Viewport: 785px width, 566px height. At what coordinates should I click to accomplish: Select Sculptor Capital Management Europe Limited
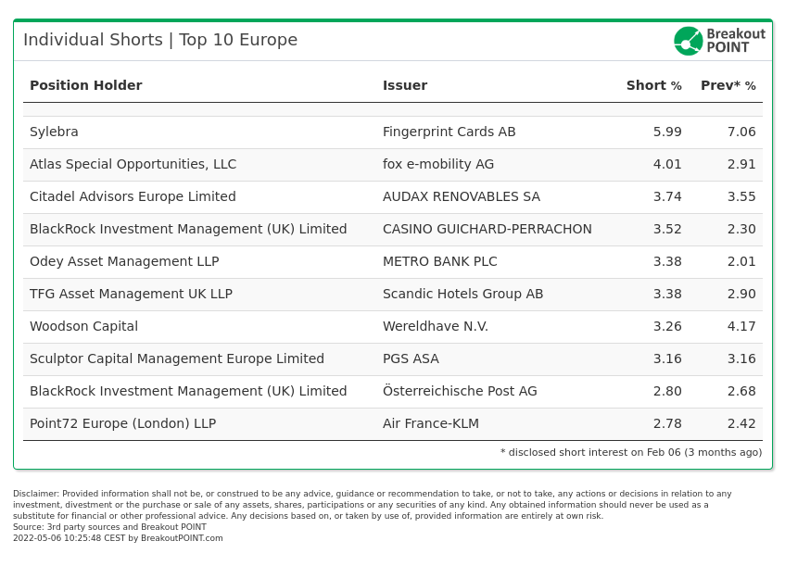[177, 358]
